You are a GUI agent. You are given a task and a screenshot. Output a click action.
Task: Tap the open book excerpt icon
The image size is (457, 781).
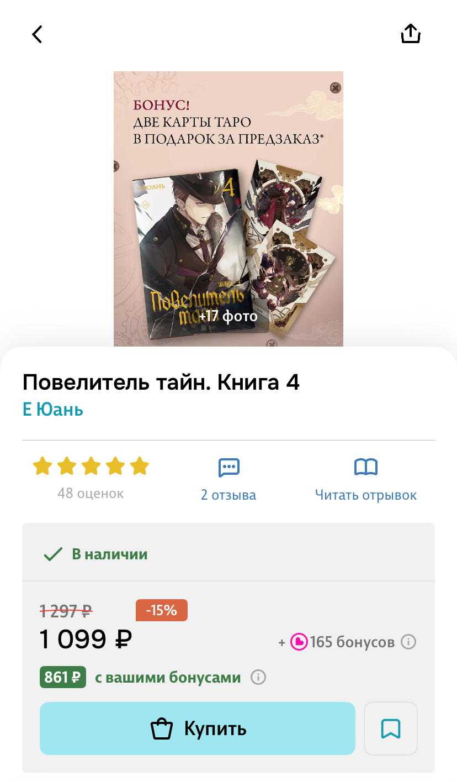[366, 468]
